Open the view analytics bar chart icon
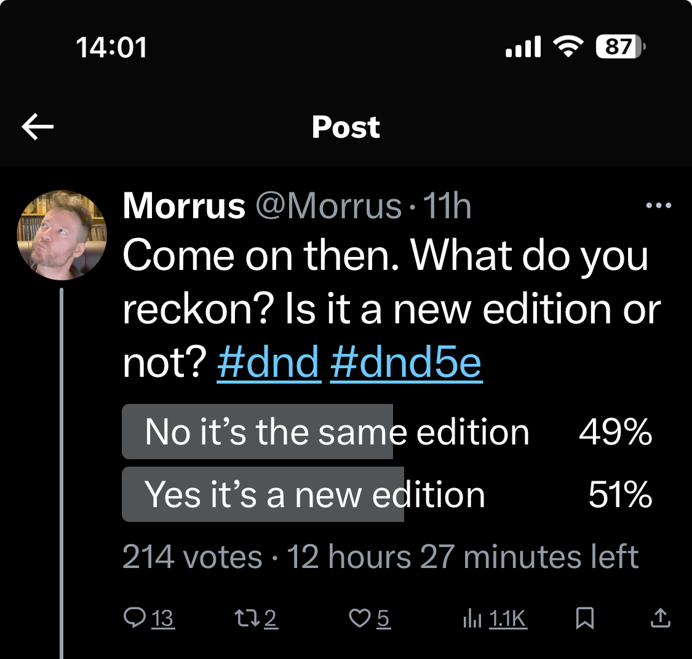Viewport: 692px width, 659px height. 472,617
